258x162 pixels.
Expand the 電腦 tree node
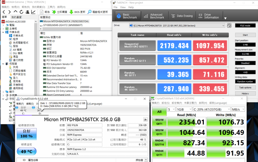(x=3, y=25)
